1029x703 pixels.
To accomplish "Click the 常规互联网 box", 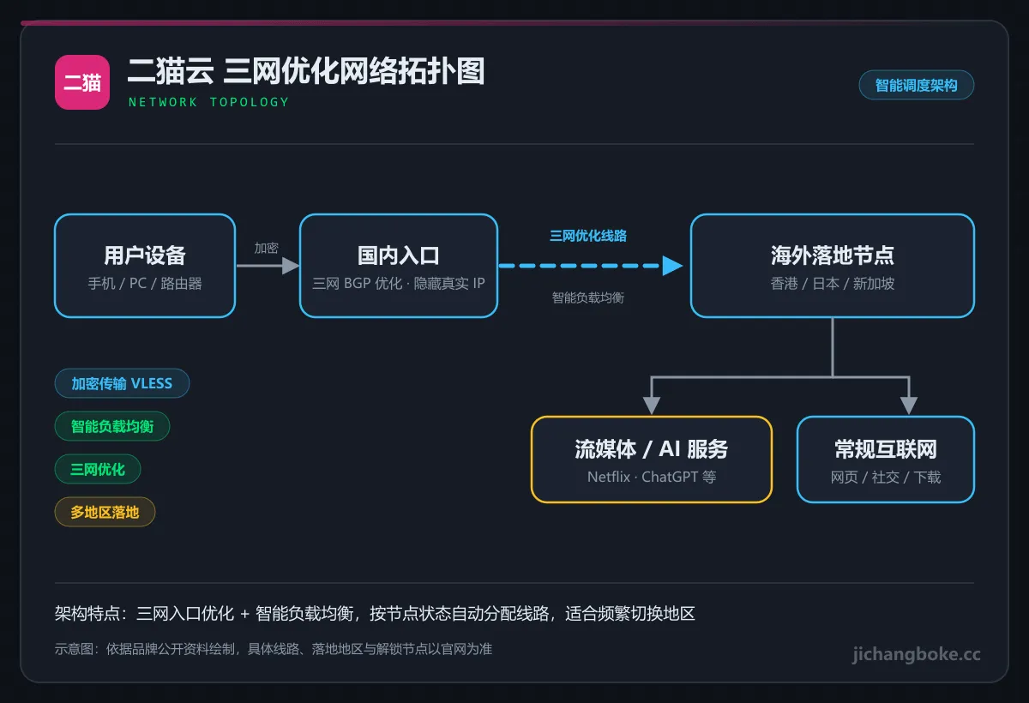I will (886, 460).
